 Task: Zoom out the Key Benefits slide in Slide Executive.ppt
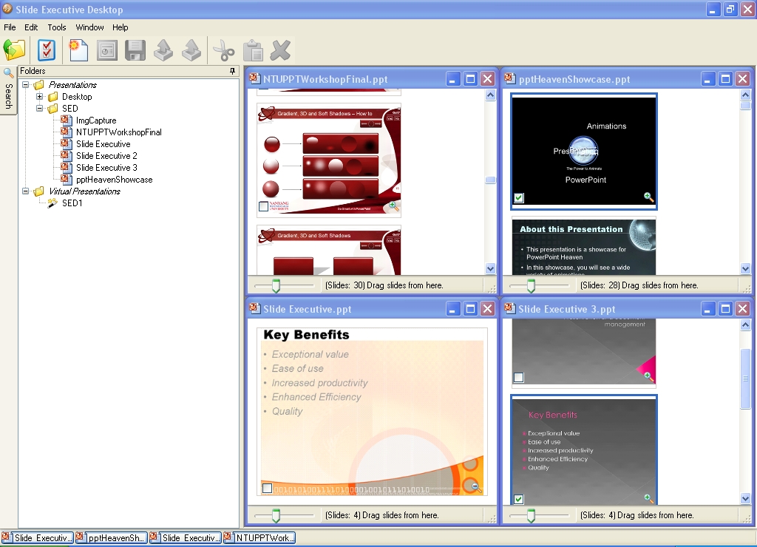point(475,486)
